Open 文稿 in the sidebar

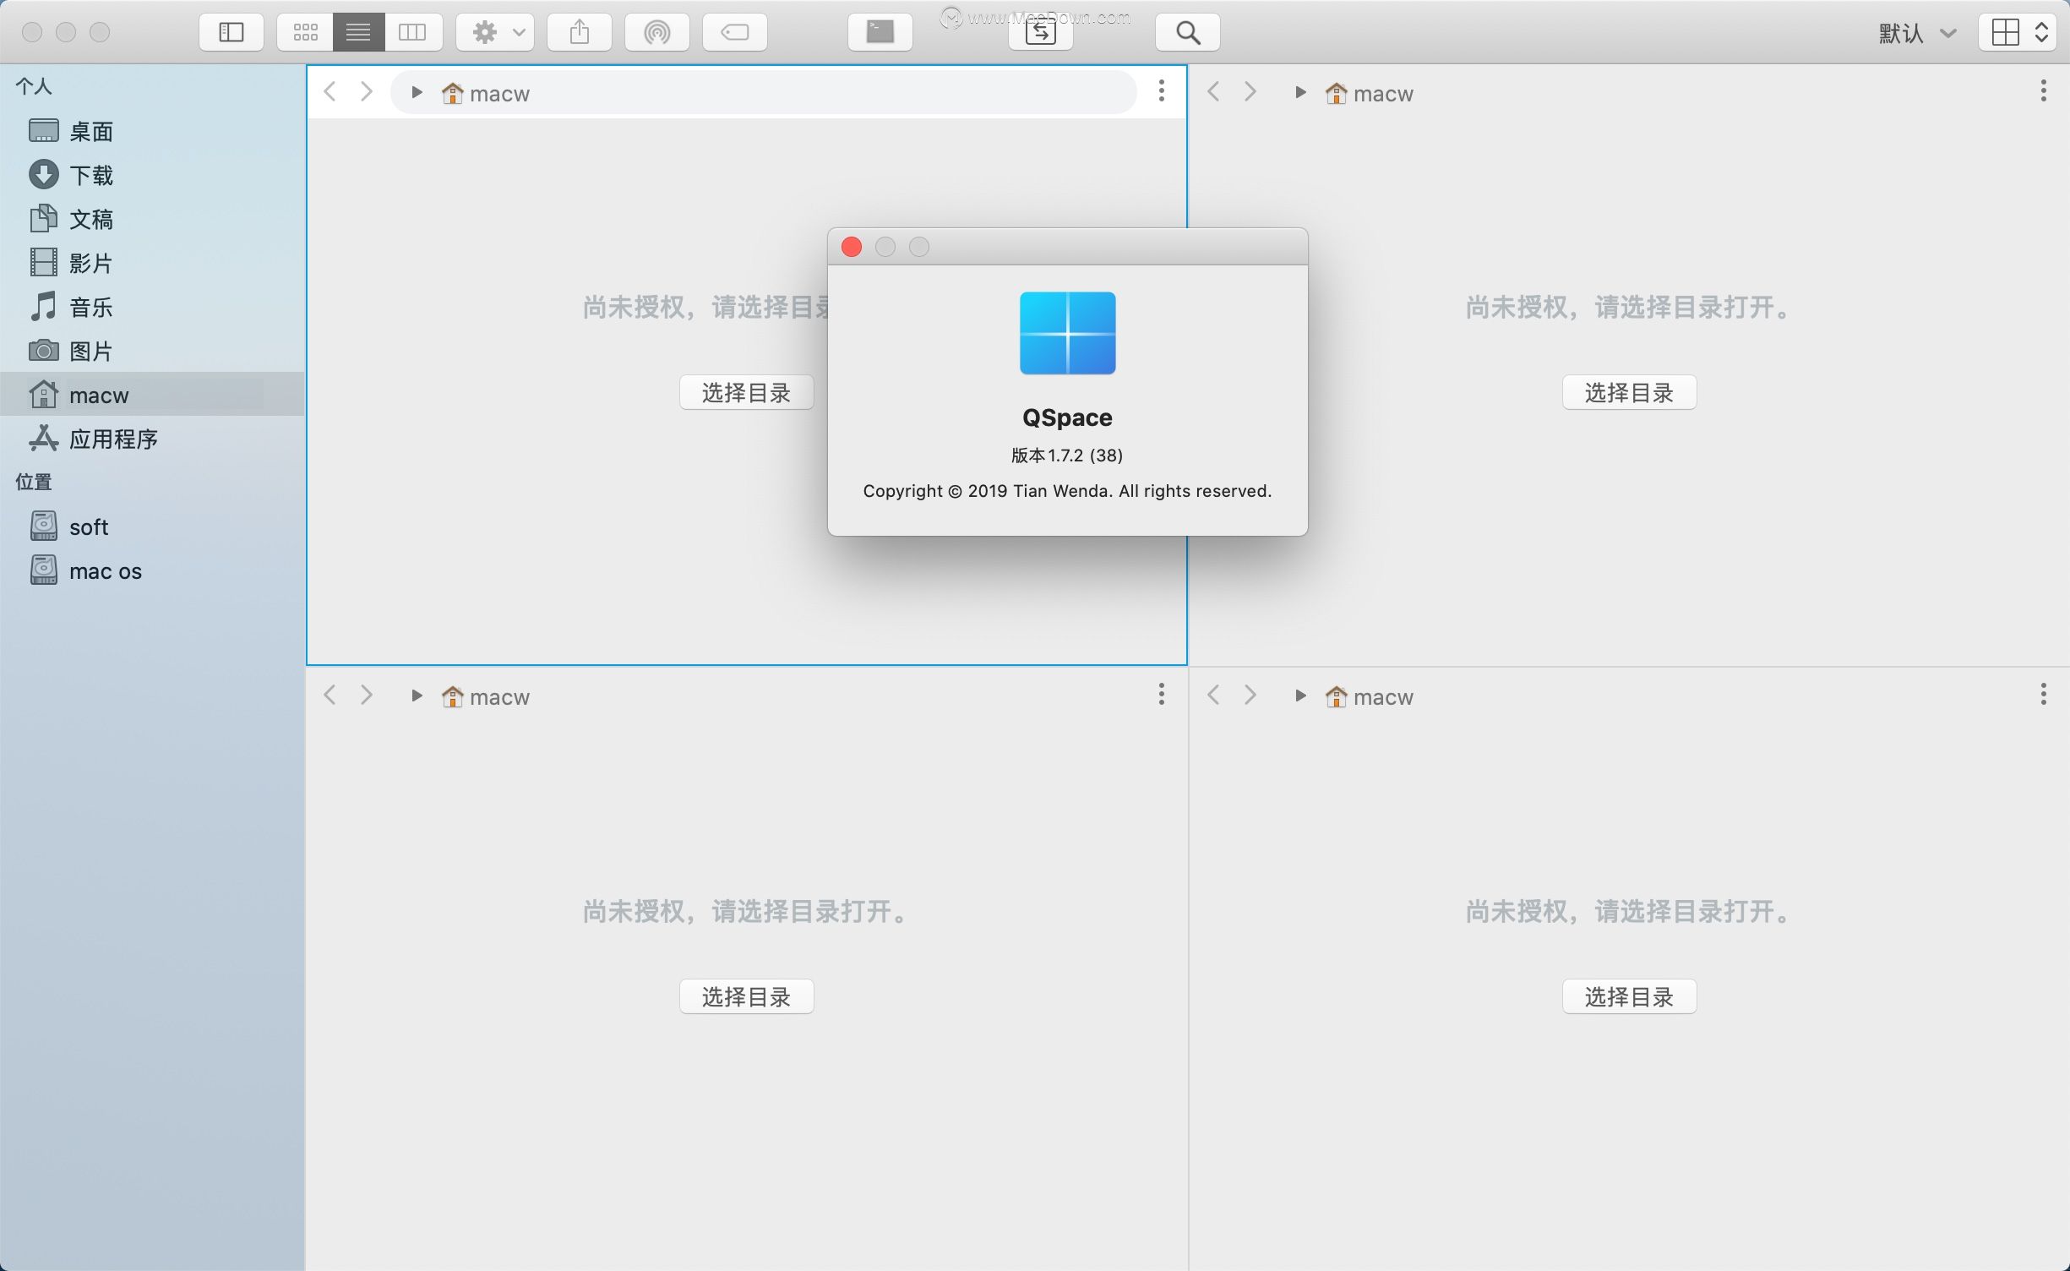tap(152, 219)
